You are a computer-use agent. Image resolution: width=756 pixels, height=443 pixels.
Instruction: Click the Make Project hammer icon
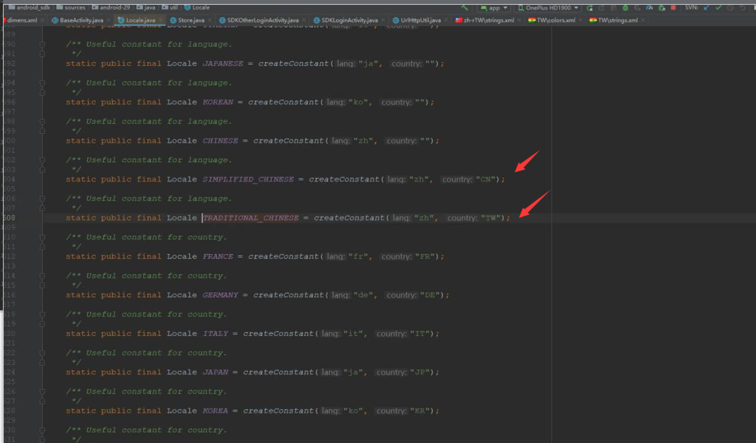point(465,7)
